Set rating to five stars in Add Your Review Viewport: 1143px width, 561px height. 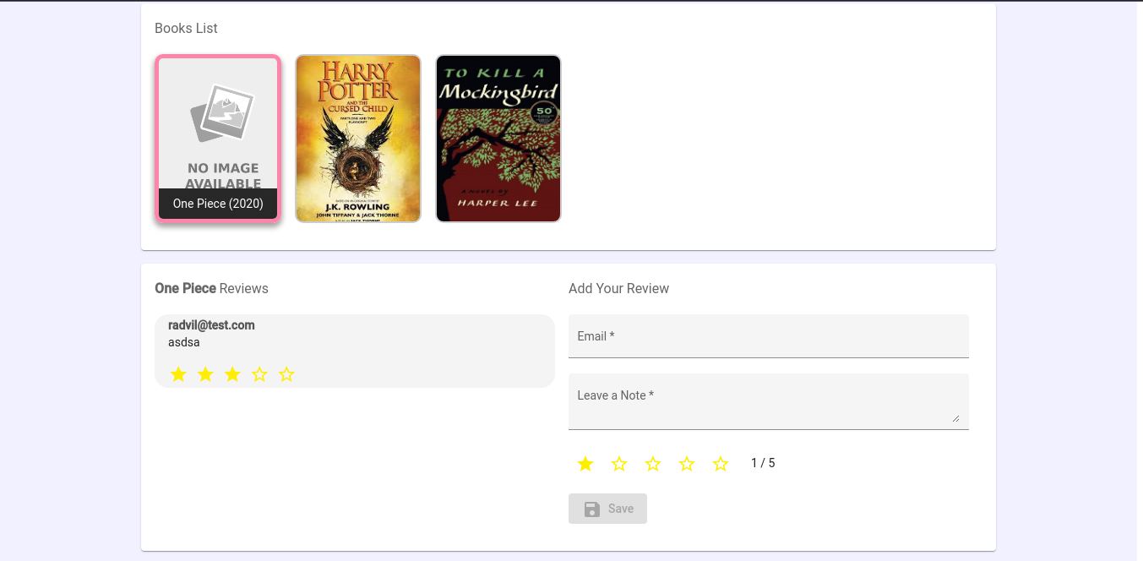pos(721,464)
